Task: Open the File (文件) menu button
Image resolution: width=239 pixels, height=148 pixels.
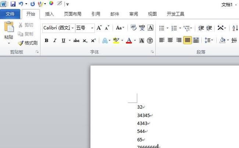Action: tap(10, 14)
